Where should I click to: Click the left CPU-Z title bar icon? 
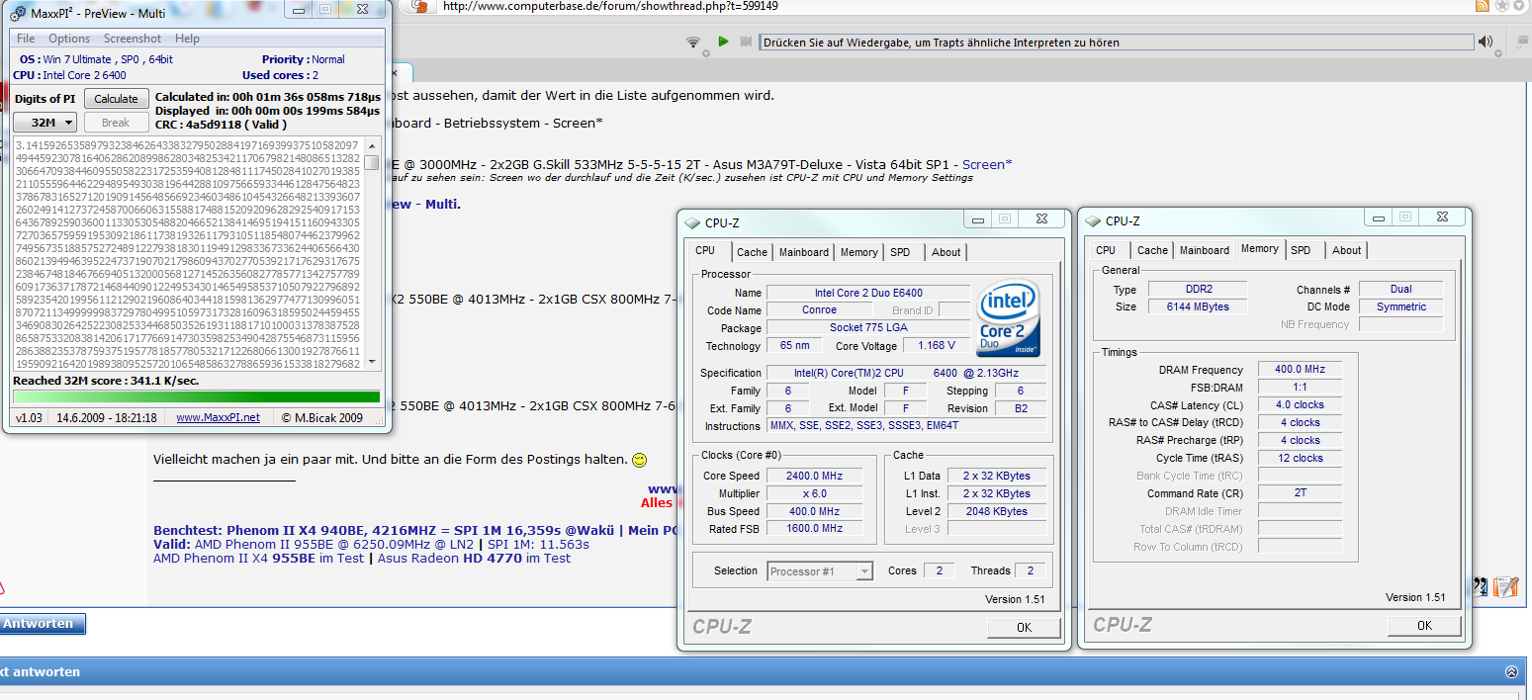pos(691,222)
